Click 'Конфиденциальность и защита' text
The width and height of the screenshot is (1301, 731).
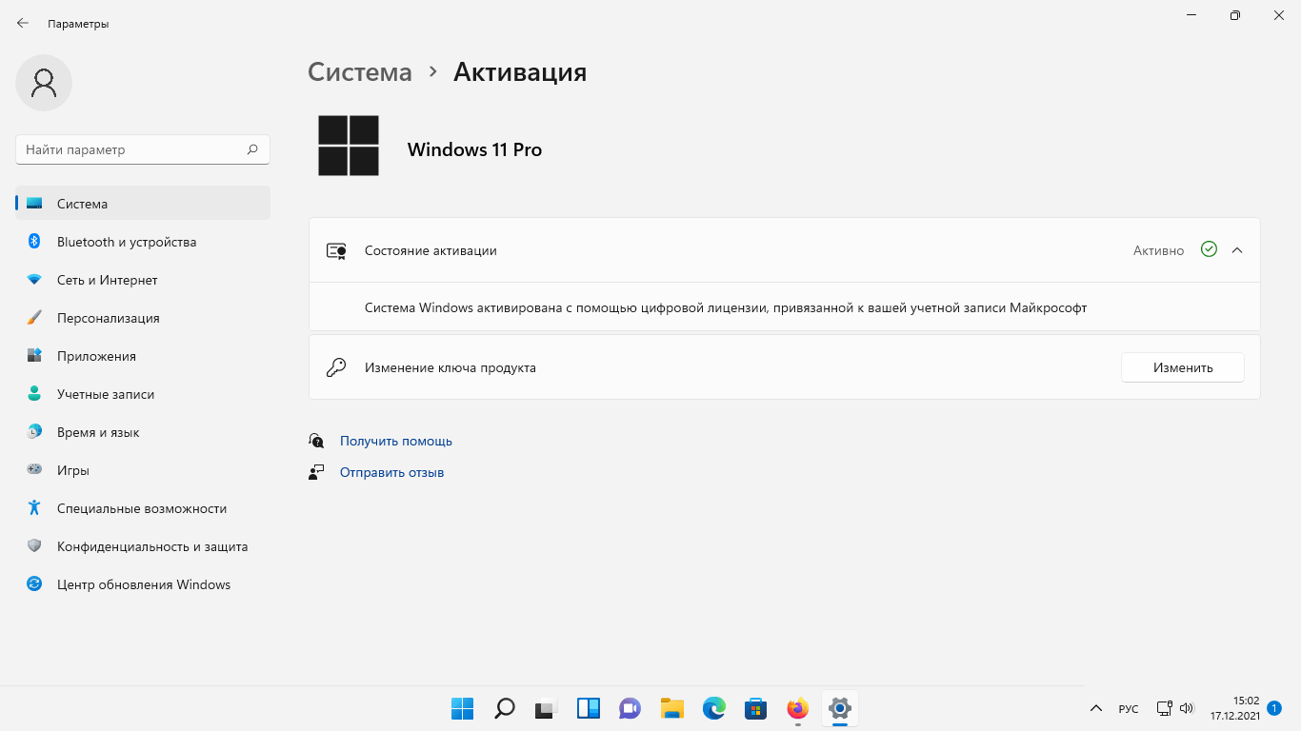pos(152,546)
